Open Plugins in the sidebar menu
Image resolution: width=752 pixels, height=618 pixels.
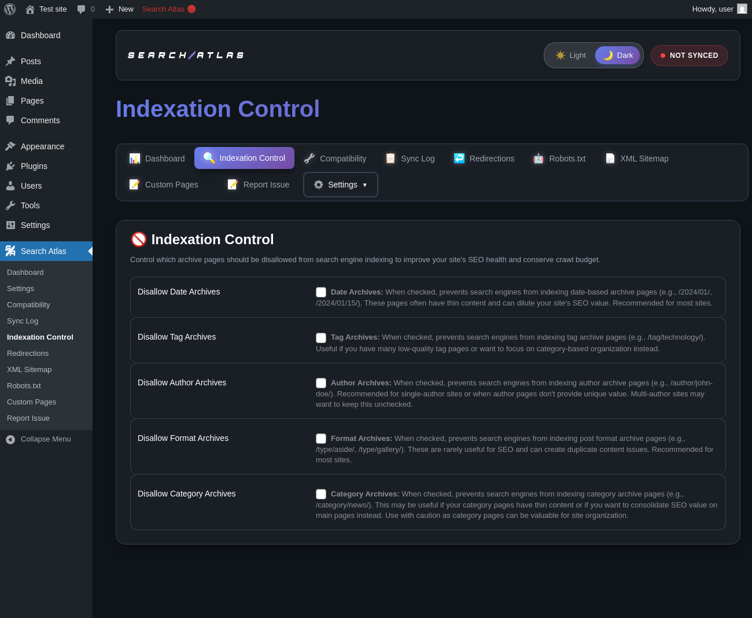coord(34,166)
